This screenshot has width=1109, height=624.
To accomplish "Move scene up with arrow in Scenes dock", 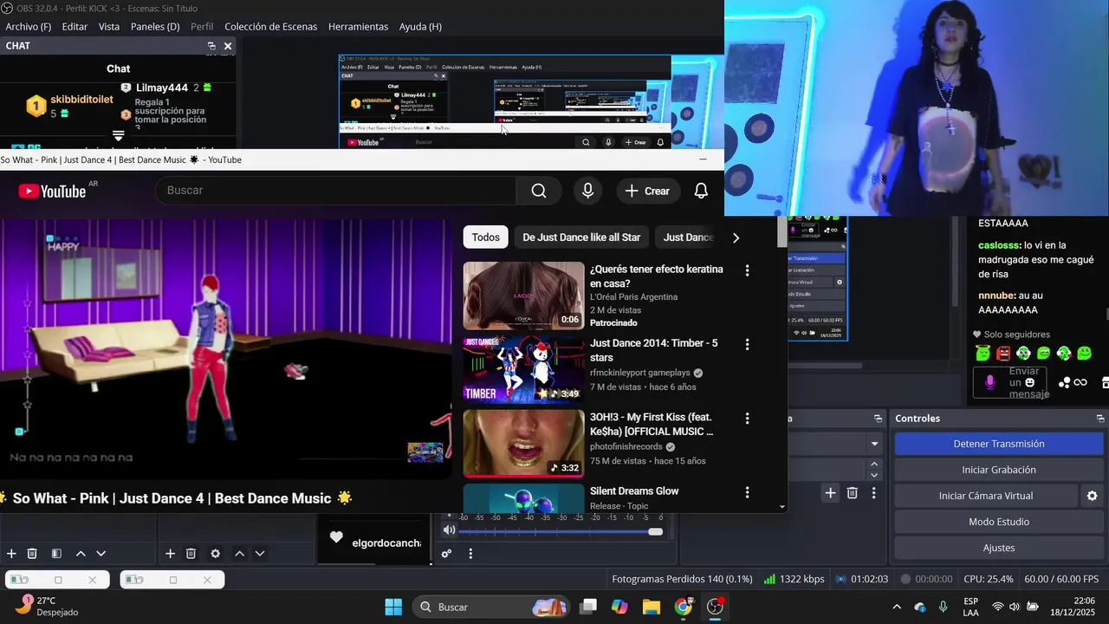I will tap(81, 554).
